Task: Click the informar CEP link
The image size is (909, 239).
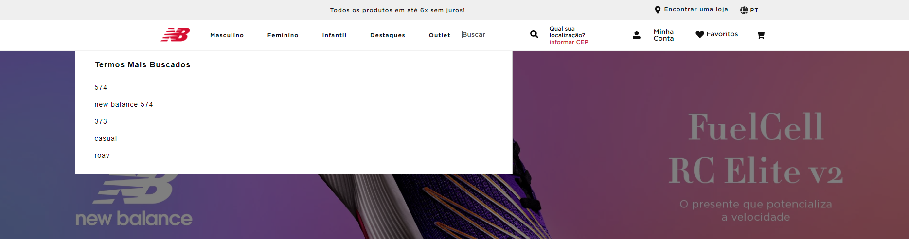Action: (x=569, y=42)
